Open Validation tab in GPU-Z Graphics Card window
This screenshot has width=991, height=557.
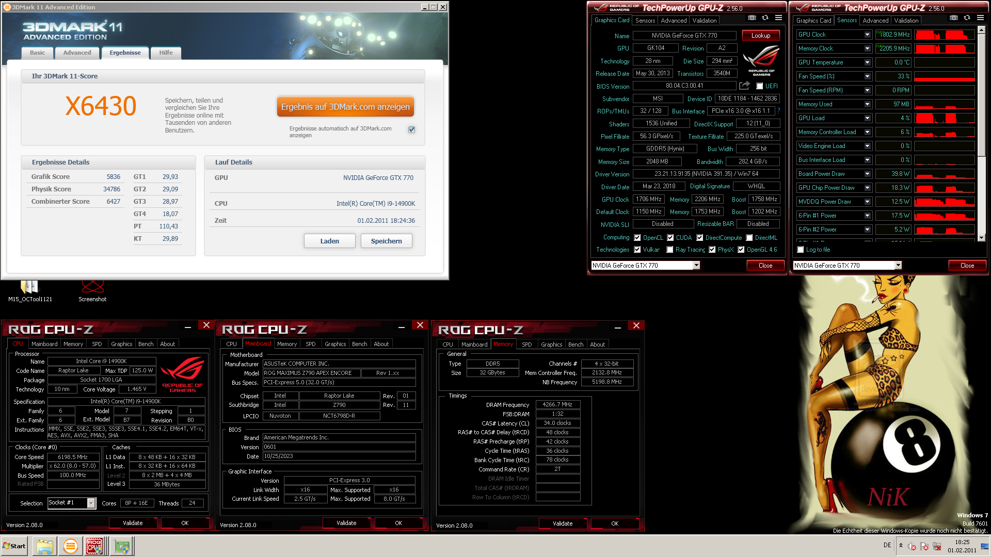(x=704, y=21)
